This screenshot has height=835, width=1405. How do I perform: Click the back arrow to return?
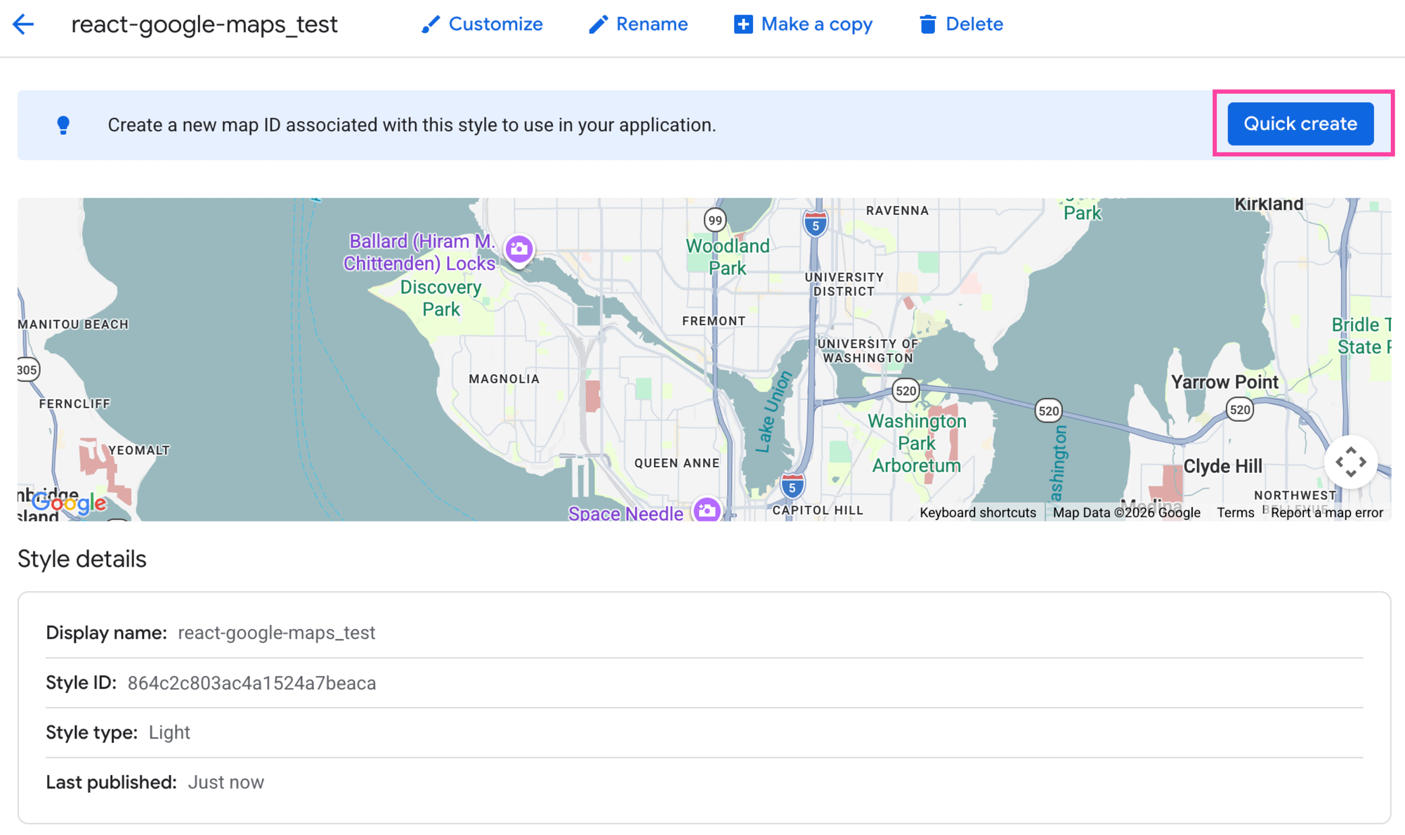[23, 25]
